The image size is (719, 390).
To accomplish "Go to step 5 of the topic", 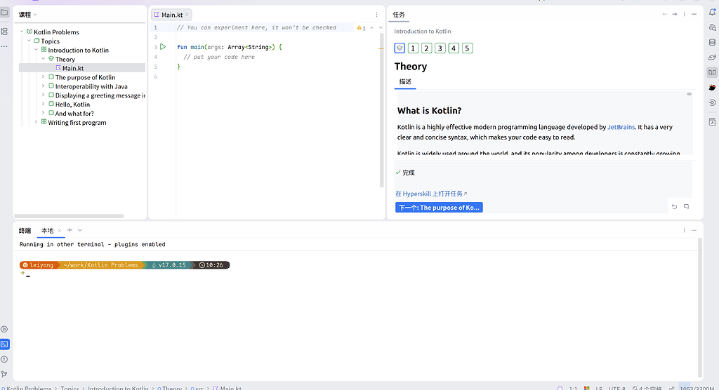I will [467, 48].
